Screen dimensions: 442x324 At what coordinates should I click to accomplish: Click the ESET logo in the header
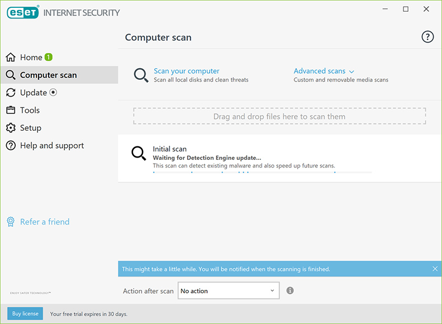[x=23, y=12]
